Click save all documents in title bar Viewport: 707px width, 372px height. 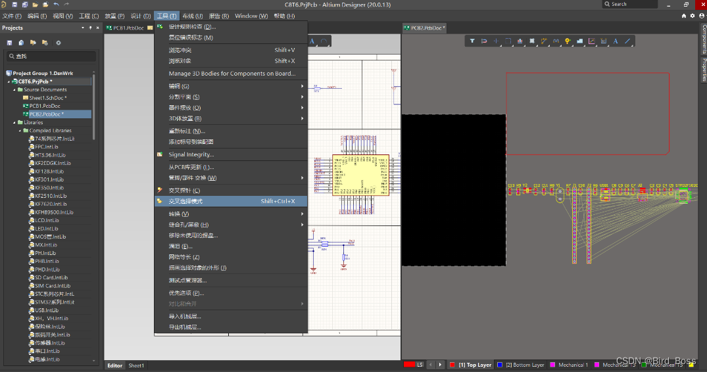(x=25, y=5)
